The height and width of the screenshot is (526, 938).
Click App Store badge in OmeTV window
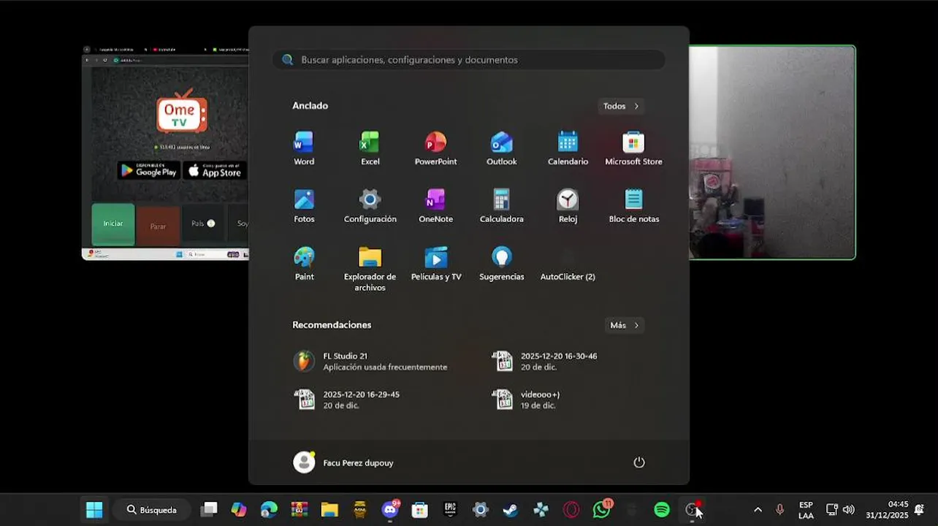coord(215,170)
